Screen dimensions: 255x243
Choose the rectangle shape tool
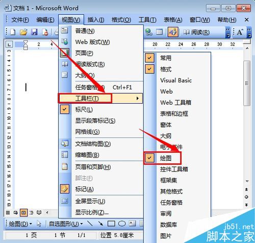(111, 224)
